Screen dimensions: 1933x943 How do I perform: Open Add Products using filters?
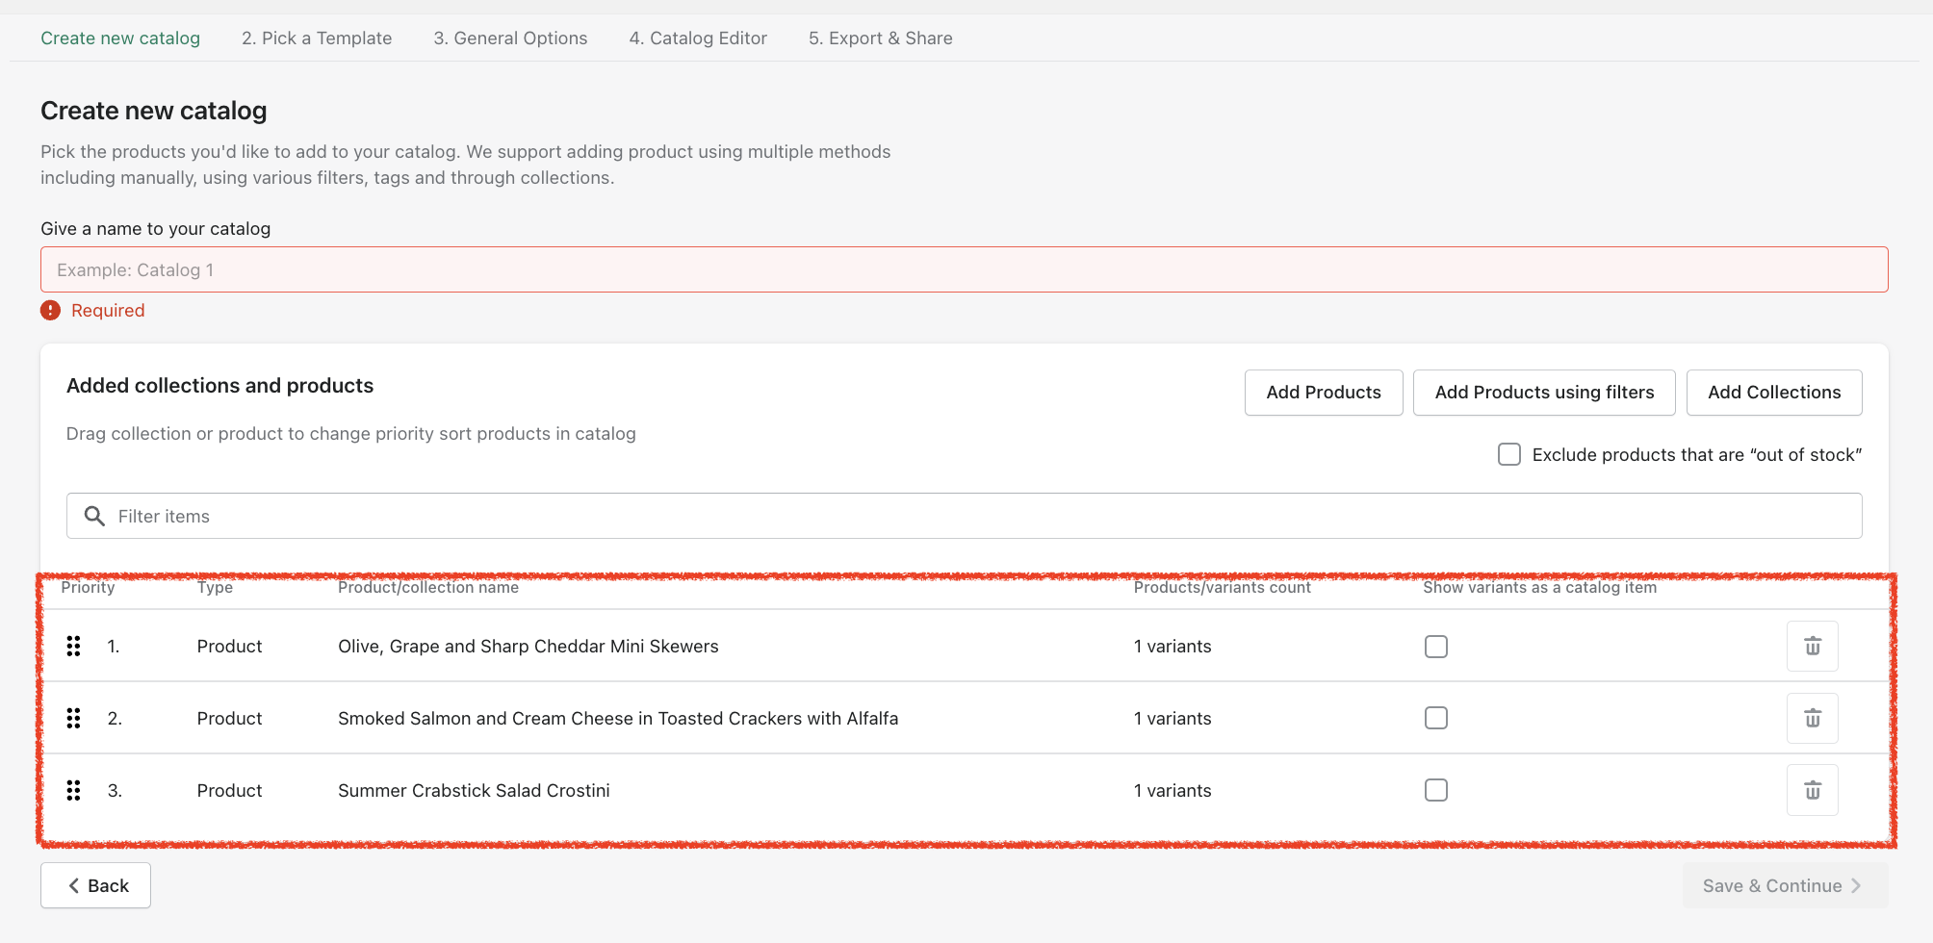pyautogui.click(x=1543, y=393)
